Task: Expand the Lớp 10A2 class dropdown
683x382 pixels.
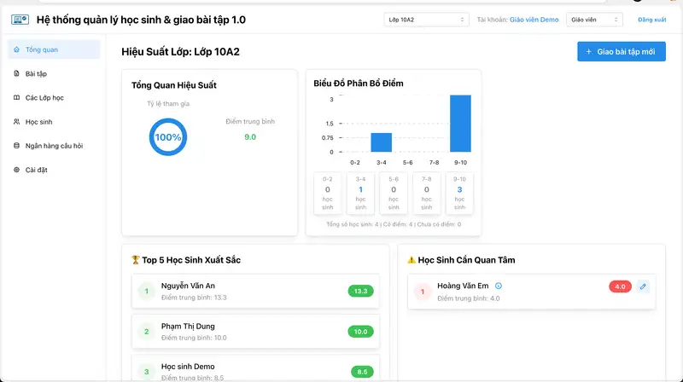Action: pos(426,20)
